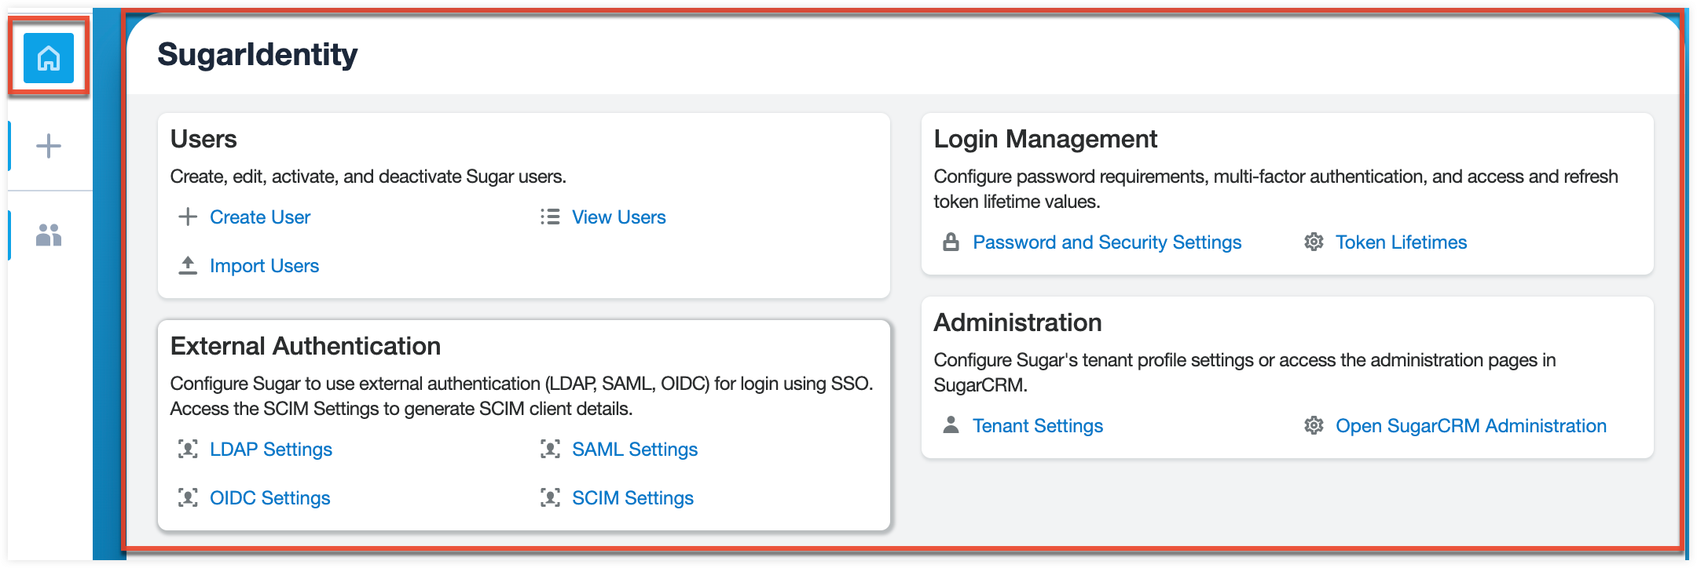Viewport: 1697px width, 568px height.
Task: Select the Import Users link
Action: pos(265,266)
